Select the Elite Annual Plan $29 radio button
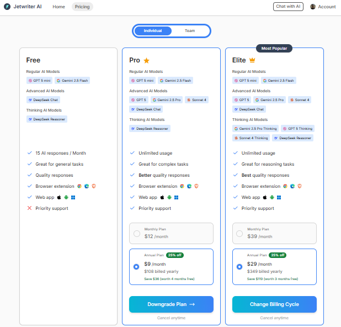Image resolution: width=341 pixels, height=327 pixels. (239, 267)
